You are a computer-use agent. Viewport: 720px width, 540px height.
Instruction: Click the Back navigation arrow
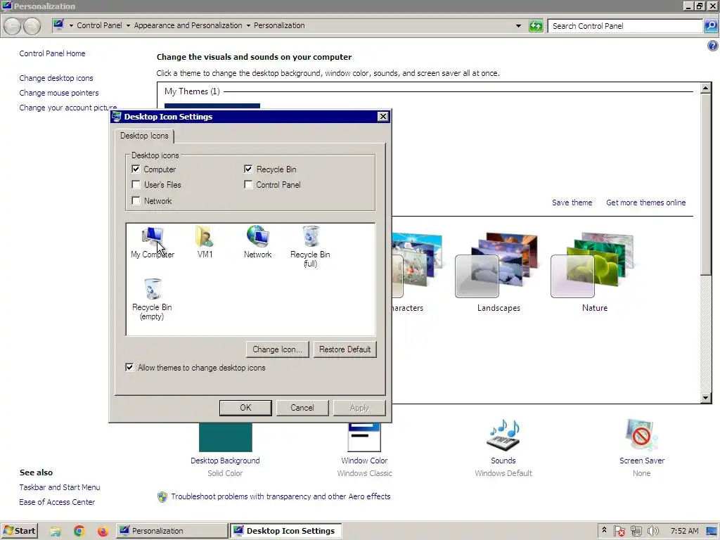point(13,26)
